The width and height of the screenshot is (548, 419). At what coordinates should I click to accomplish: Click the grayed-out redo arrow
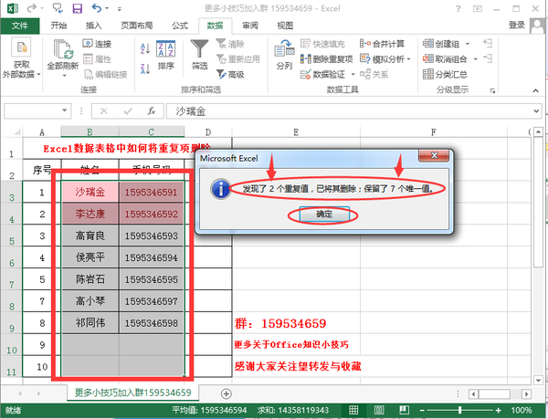[31, 8]
